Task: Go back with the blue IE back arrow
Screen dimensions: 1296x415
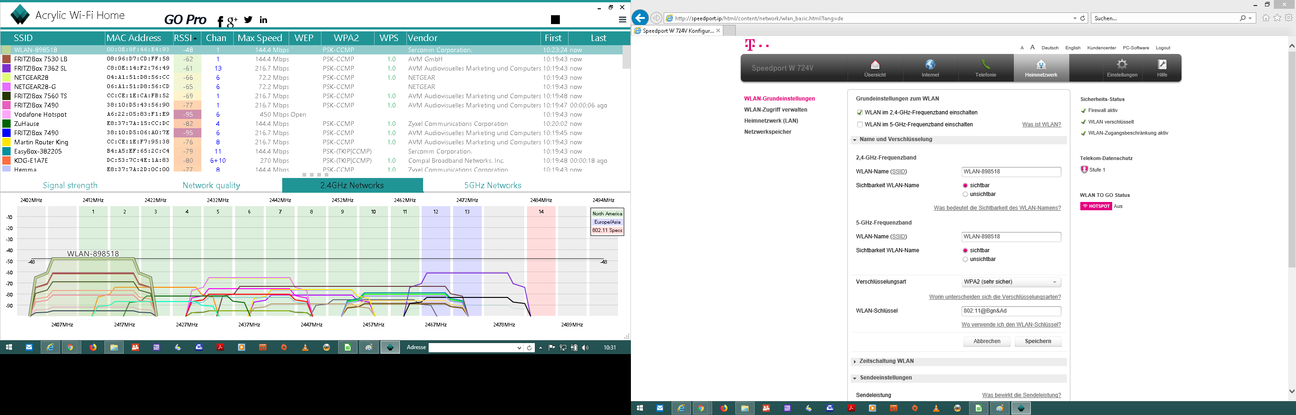Action: tap(640, 18)
